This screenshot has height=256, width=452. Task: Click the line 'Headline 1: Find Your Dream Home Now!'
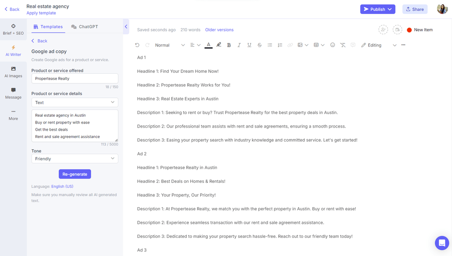[x=178, y=71]
